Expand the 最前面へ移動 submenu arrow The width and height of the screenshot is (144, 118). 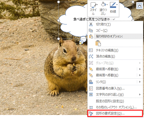[x=140, y=69]
